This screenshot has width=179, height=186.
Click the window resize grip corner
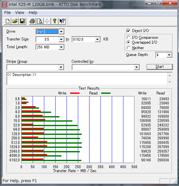point(175,181)
